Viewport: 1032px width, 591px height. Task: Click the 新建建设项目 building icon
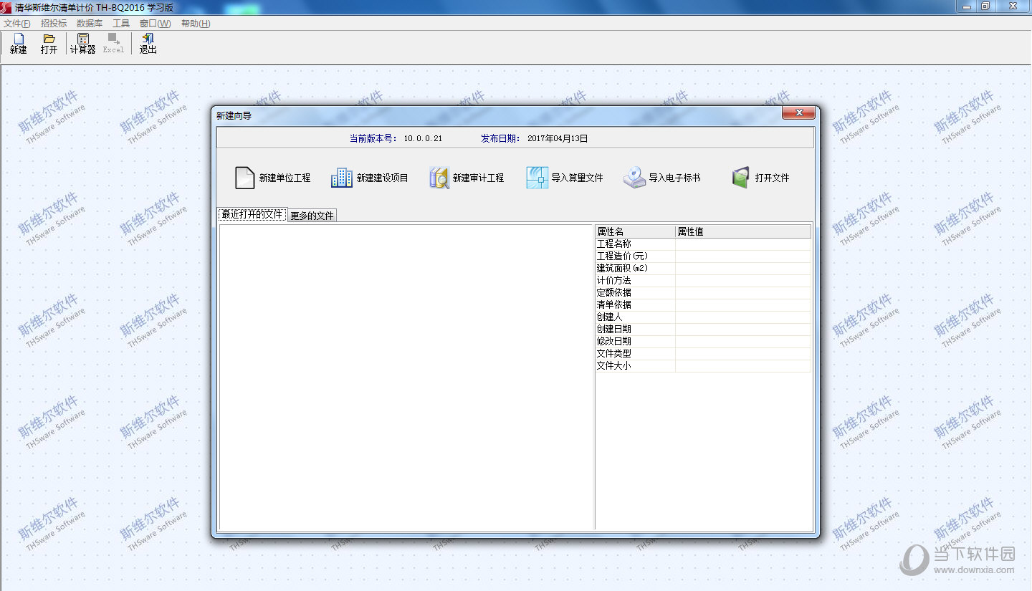tap(341, 178)
